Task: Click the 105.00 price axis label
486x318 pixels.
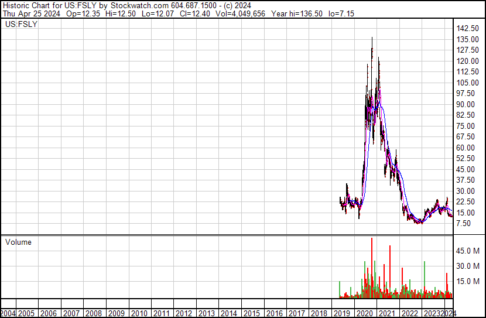Action: [x=467, y=83]
